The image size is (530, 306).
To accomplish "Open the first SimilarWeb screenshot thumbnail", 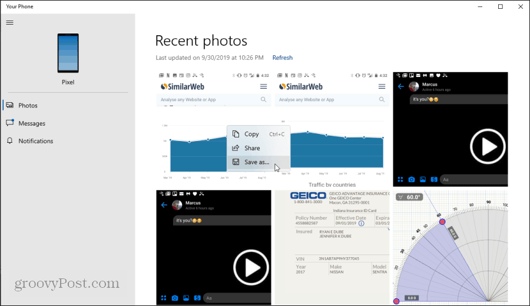I will click(x=214, y=129).
